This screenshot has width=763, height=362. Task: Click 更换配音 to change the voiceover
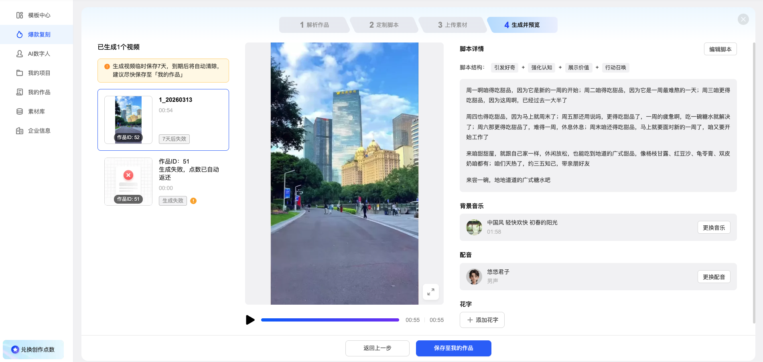coord(714,277)
